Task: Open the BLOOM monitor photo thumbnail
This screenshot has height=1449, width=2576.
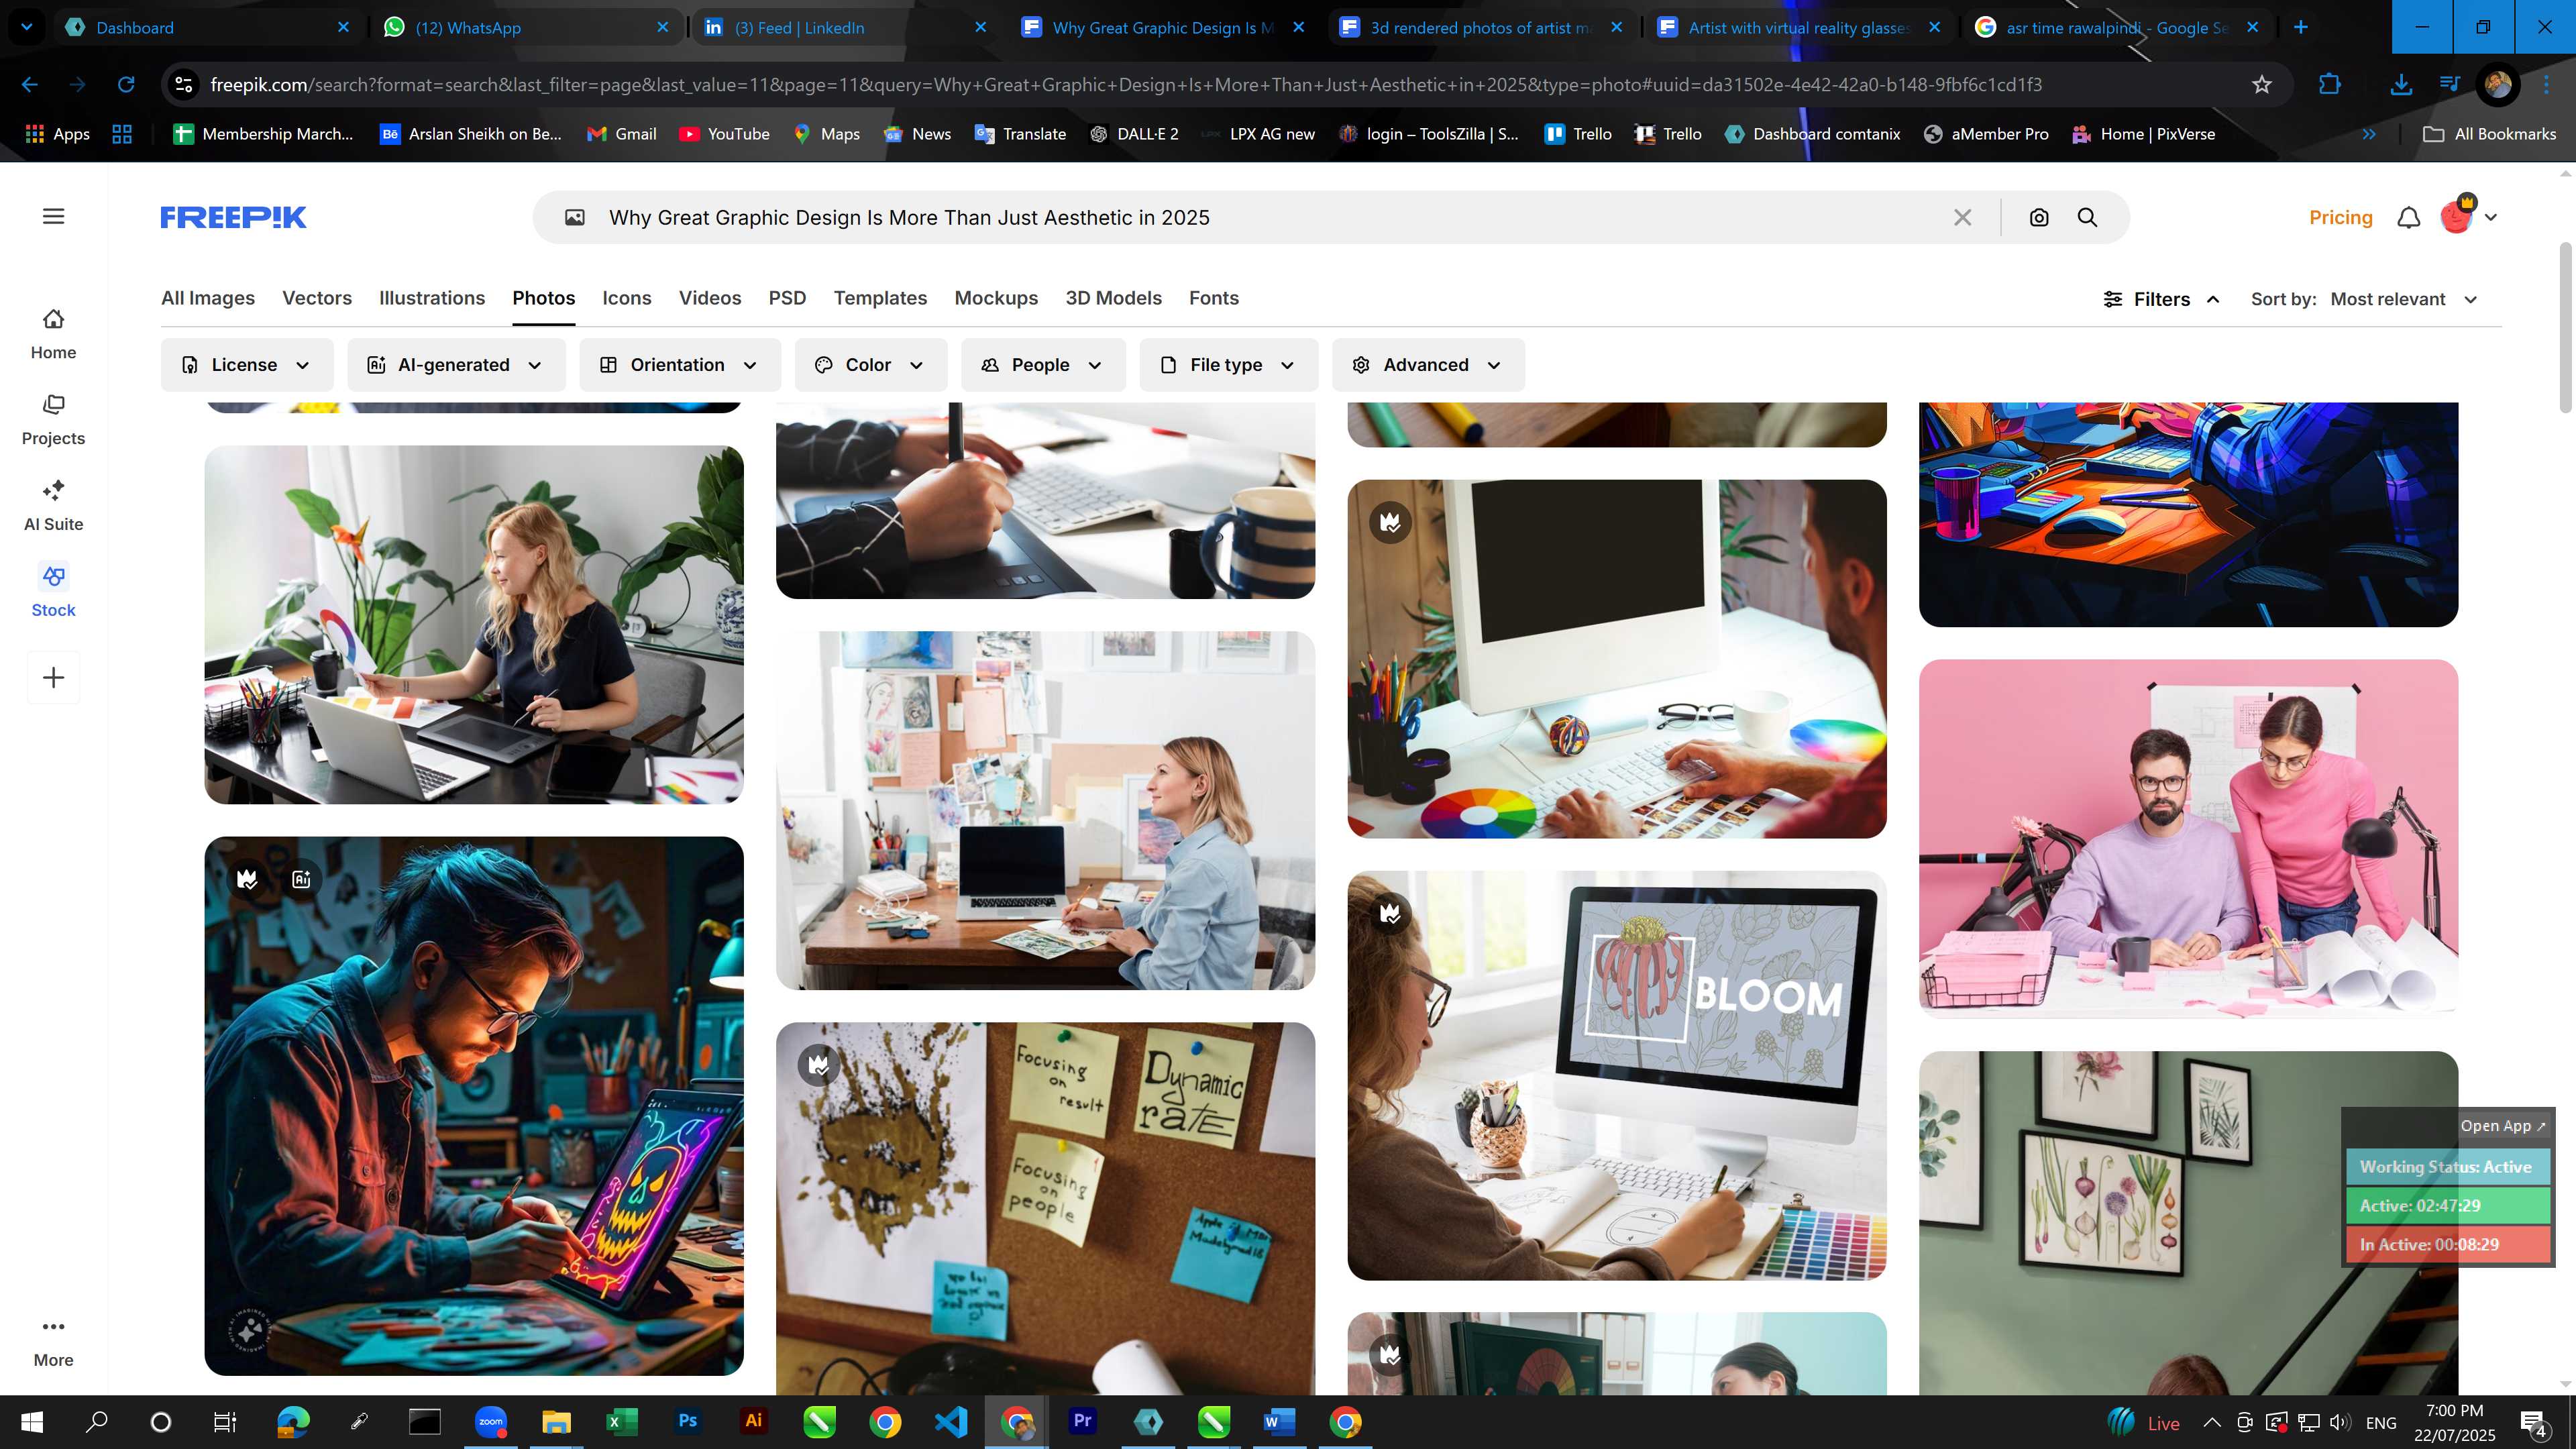Action: [1617, 1075]
